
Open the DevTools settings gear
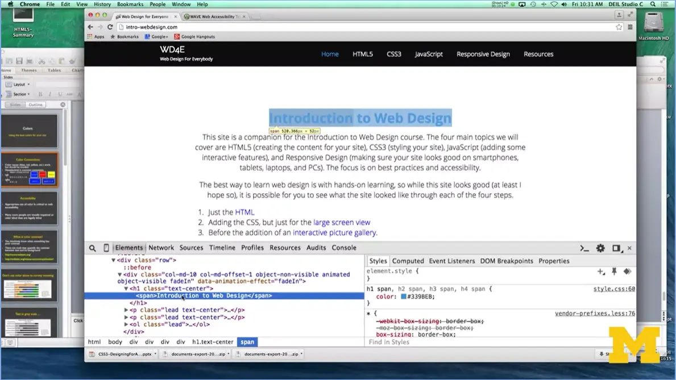click(600, 248)
